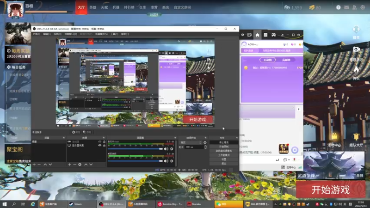Open the game settings gear at top right

[363, 7]
